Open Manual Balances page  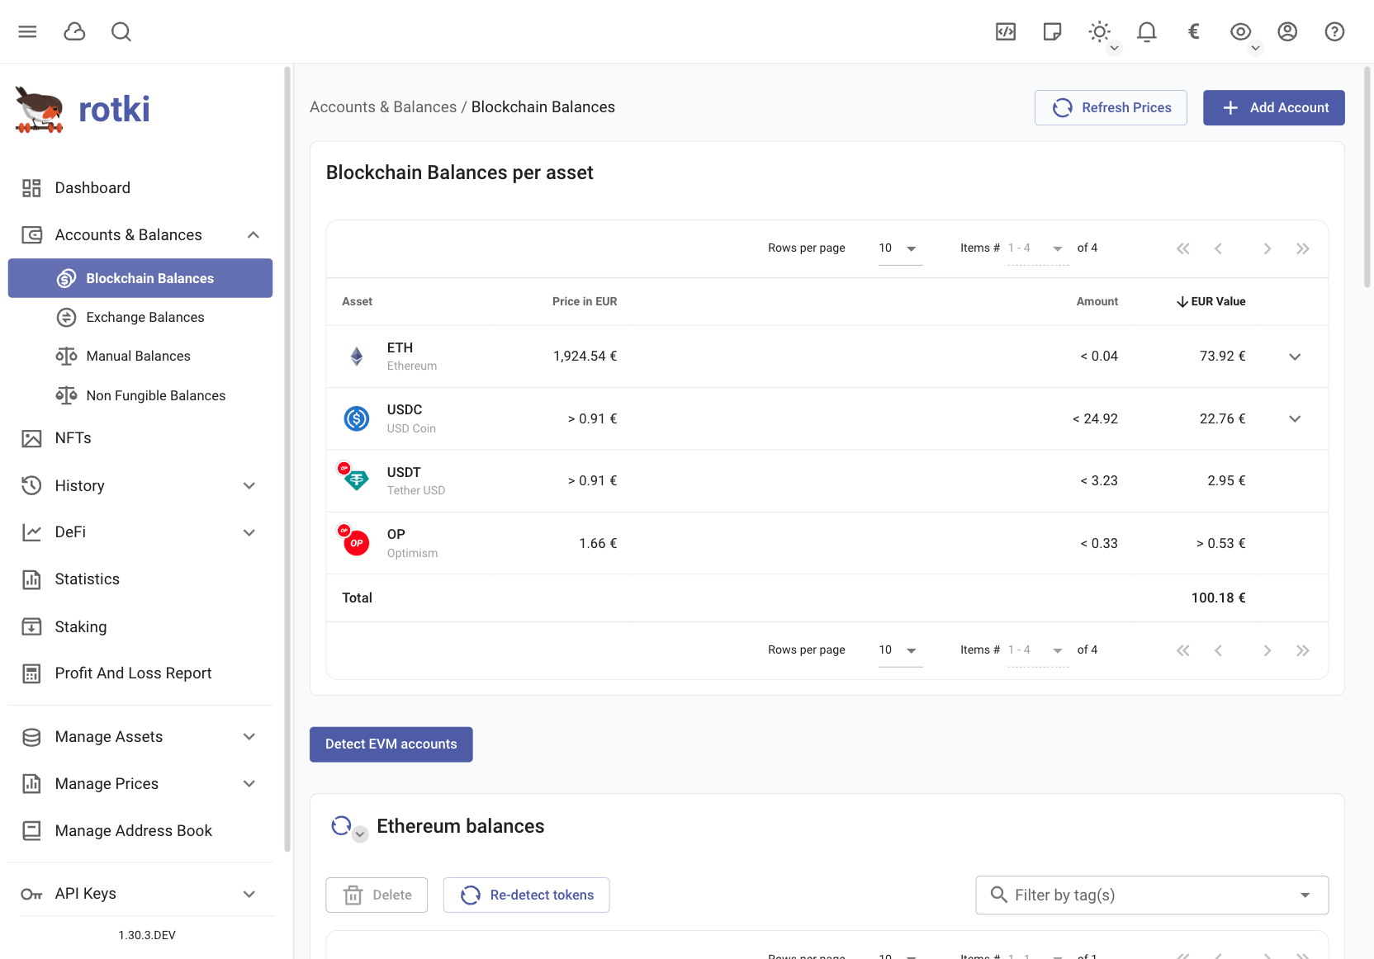point(140,356)
